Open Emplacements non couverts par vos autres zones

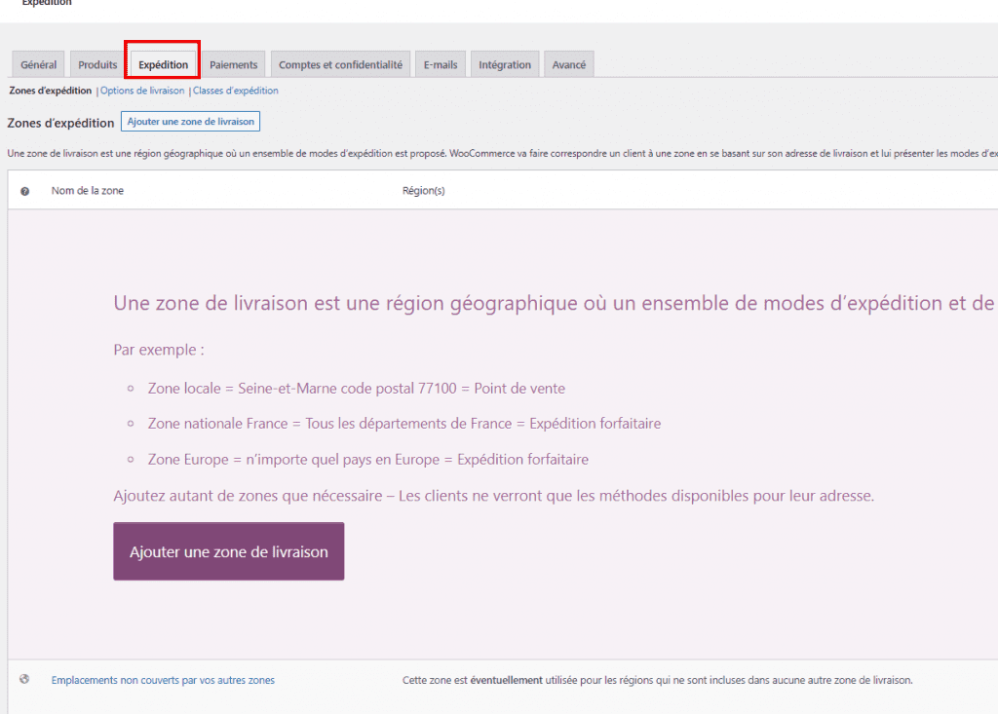pos(163,680)
